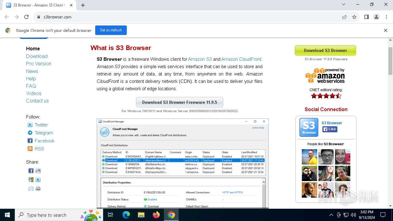Open the News page link
Viewport: 393px width, 221px height.
pos(32,71)
